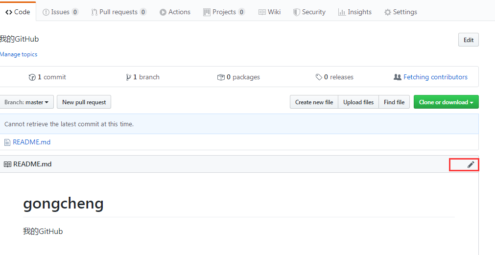Open the 0 releases link

pyautogui.click(x=334, y=77)
